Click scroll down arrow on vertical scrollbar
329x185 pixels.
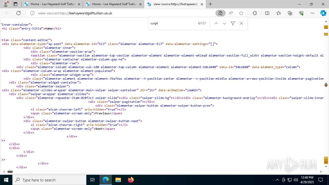tap(326, 166)
